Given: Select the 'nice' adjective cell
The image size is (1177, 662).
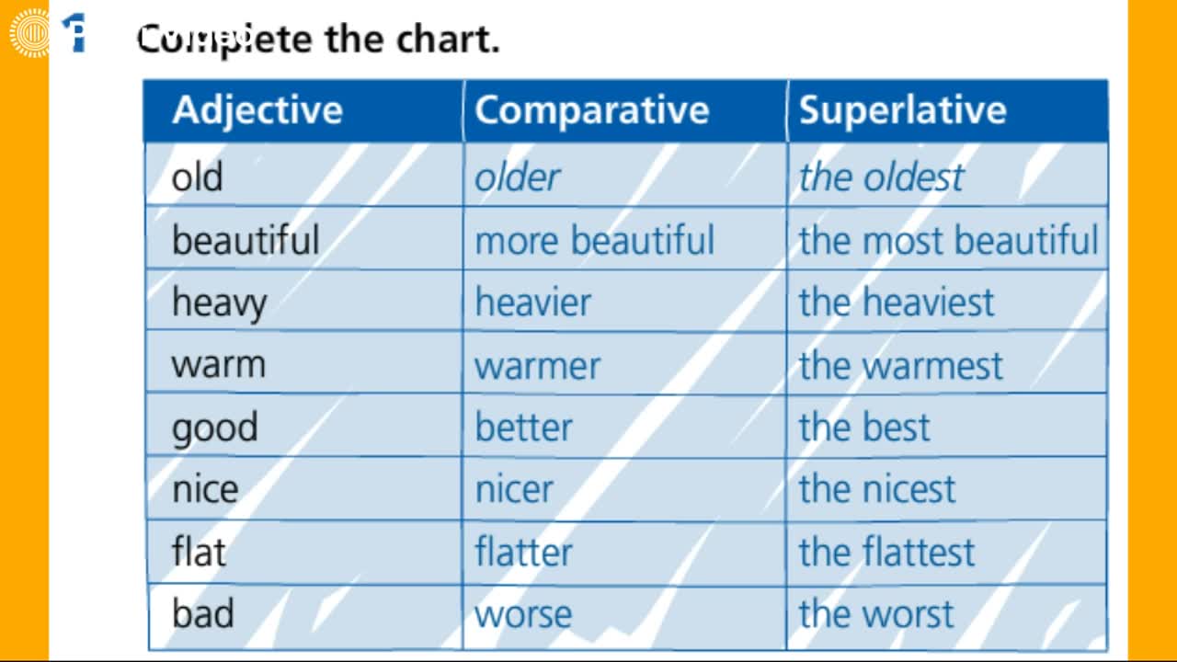Looking at the screenshot, I should 303,489.
